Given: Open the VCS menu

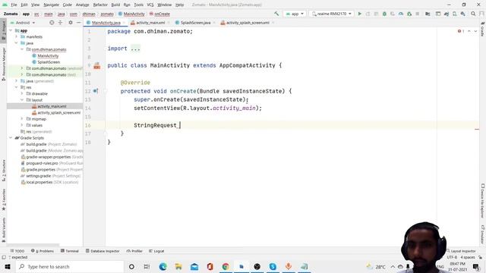Looking at the screenshot, I should (x=150, y=5).
